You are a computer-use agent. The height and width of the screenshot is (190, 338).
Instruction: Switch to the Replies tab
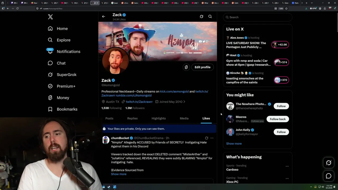(132, 118)
